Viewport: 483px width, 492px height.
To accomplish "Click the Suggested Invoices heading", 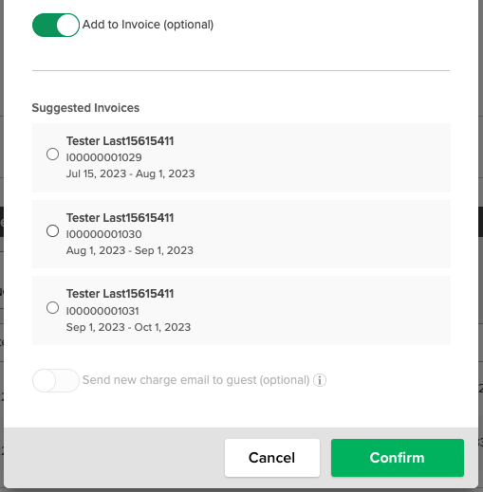I will pos(85,108).
